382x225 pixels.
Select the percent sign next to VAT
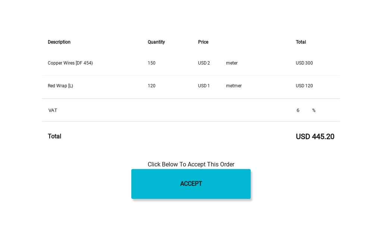pos(314,110)
